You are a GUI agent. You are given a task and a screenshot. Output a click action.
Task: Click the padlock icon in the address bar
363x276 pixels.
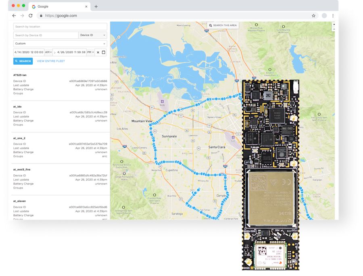(40, 15)
